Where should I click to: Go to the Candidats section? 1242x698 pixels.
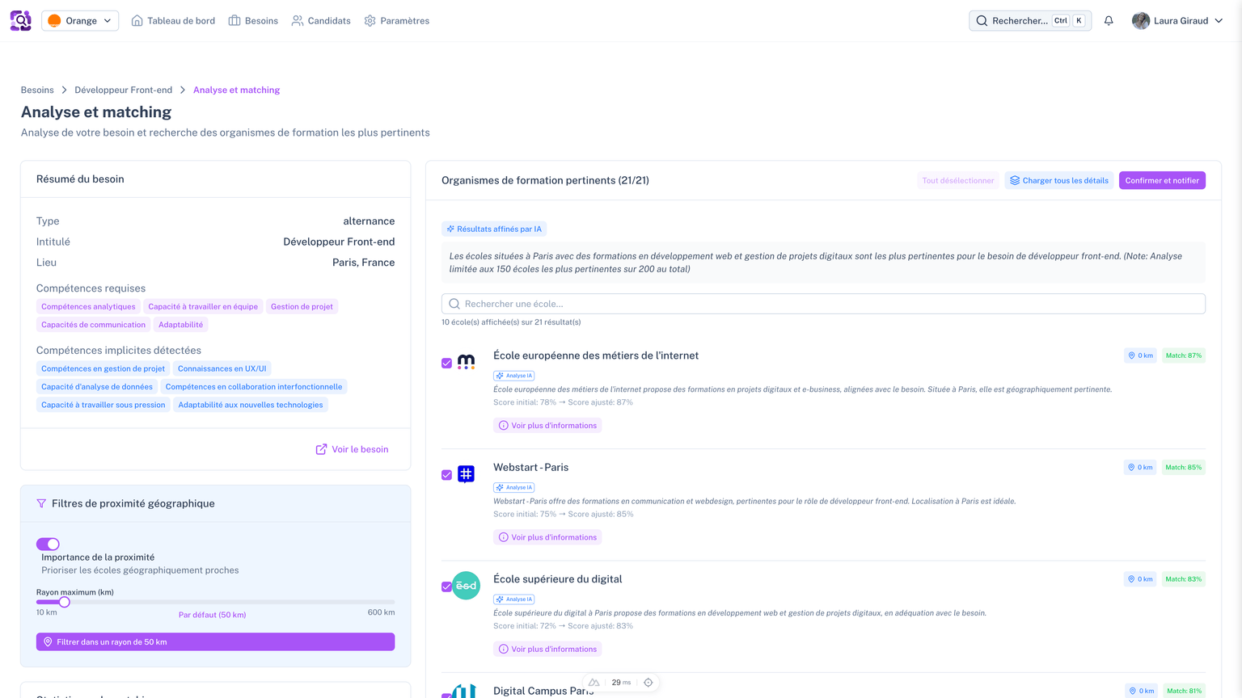pos(321,20)
